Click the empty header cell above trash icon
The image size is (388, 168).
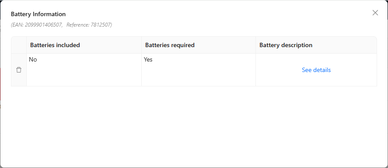tap(19, 45)
